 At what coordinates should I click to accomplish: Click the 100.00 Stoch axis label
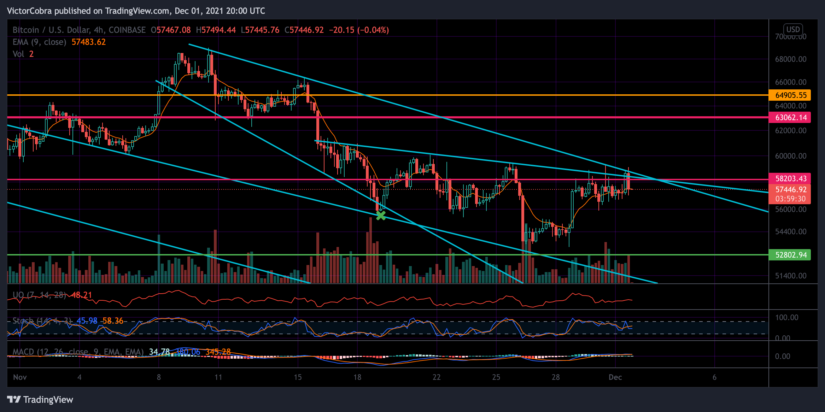pyautogui.click(x=786, y=318)
